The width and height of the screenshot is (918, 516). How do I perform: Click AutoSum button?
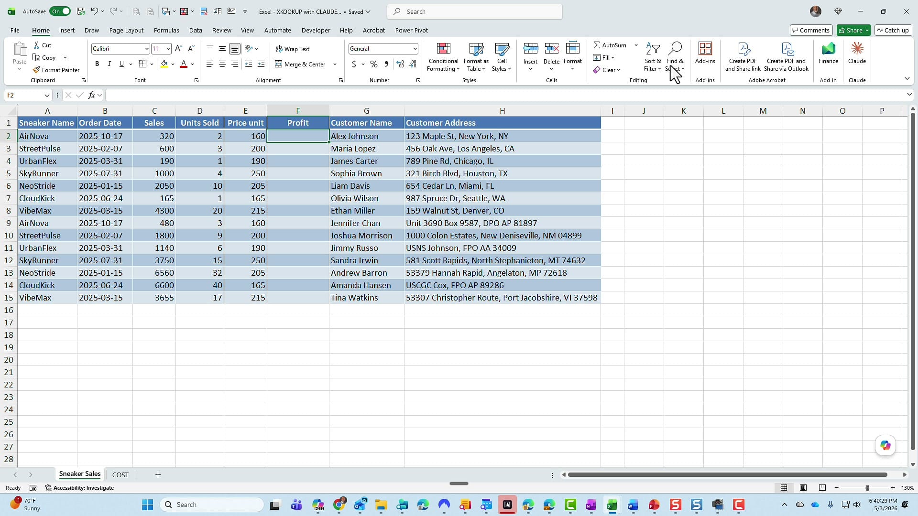pos(610,45)
